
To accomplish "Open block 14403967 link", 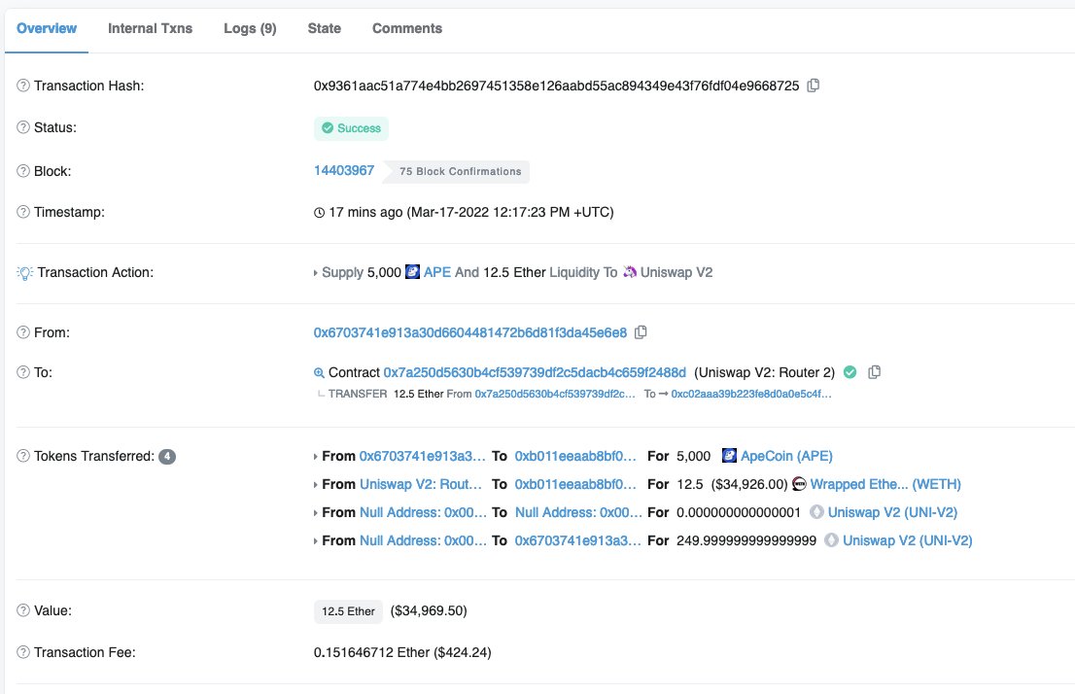I will 344,170.
